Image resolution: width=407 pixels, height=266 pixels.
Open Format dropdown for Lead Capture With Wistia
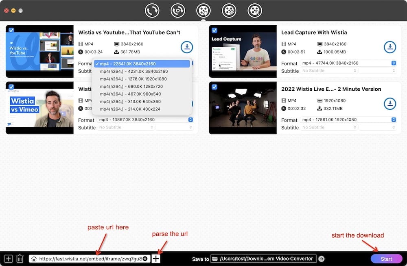tap(349, 63)
